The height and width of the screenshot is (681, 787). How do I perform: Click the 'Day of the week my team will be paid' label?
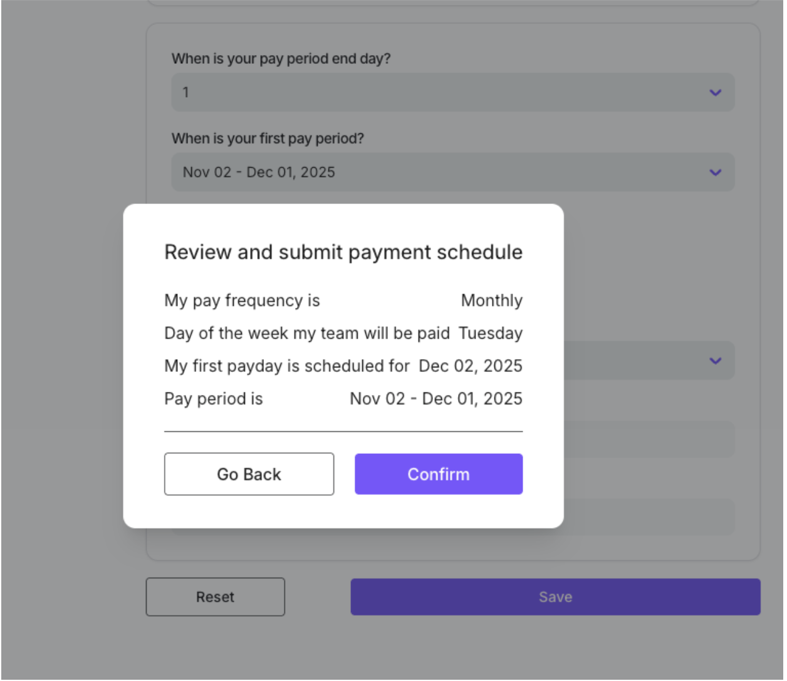coord(307,334)
